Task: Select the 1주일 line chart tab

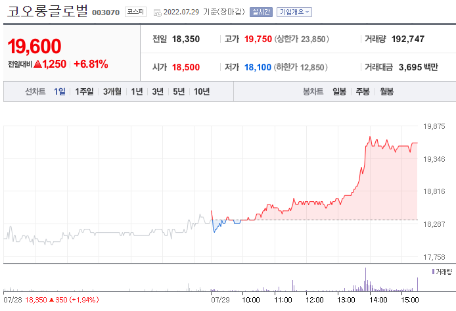Action: (84, 91)
